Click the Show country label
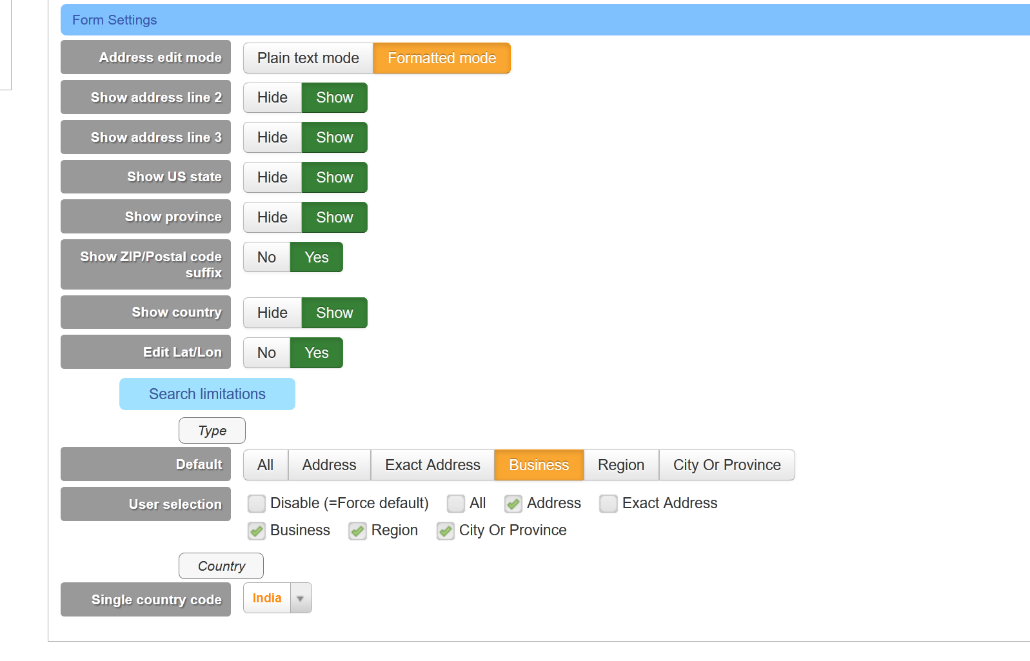Image resolution: width=1030 pixels, height=661 pixels. (x=146, y=312)
